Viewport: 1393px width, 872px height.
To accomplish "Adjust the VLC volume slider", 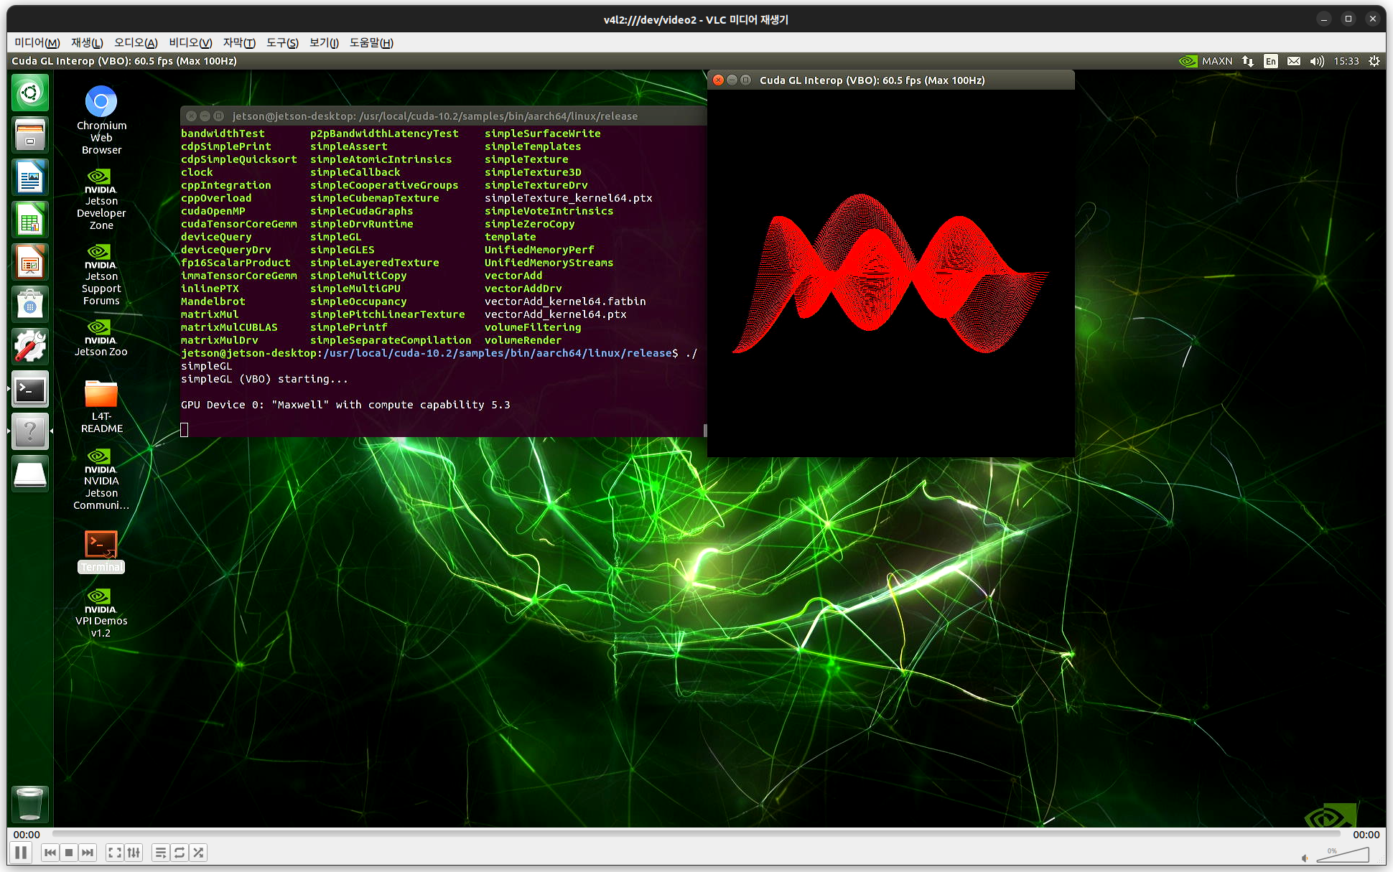I will pos(1342,854).
